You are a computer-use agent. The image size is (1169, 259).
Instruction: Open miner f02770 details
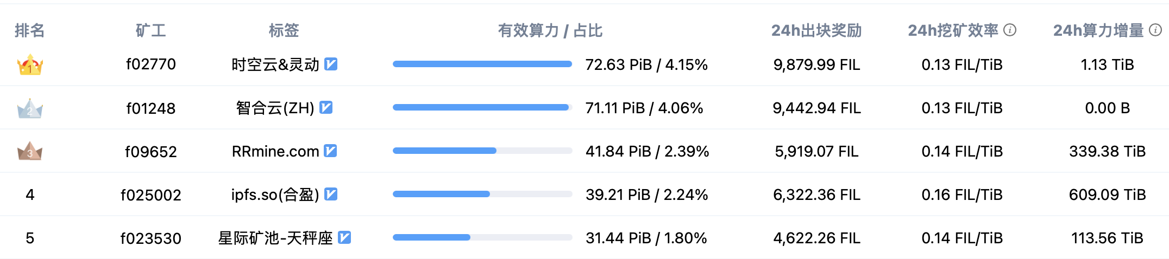pos(151,64)
